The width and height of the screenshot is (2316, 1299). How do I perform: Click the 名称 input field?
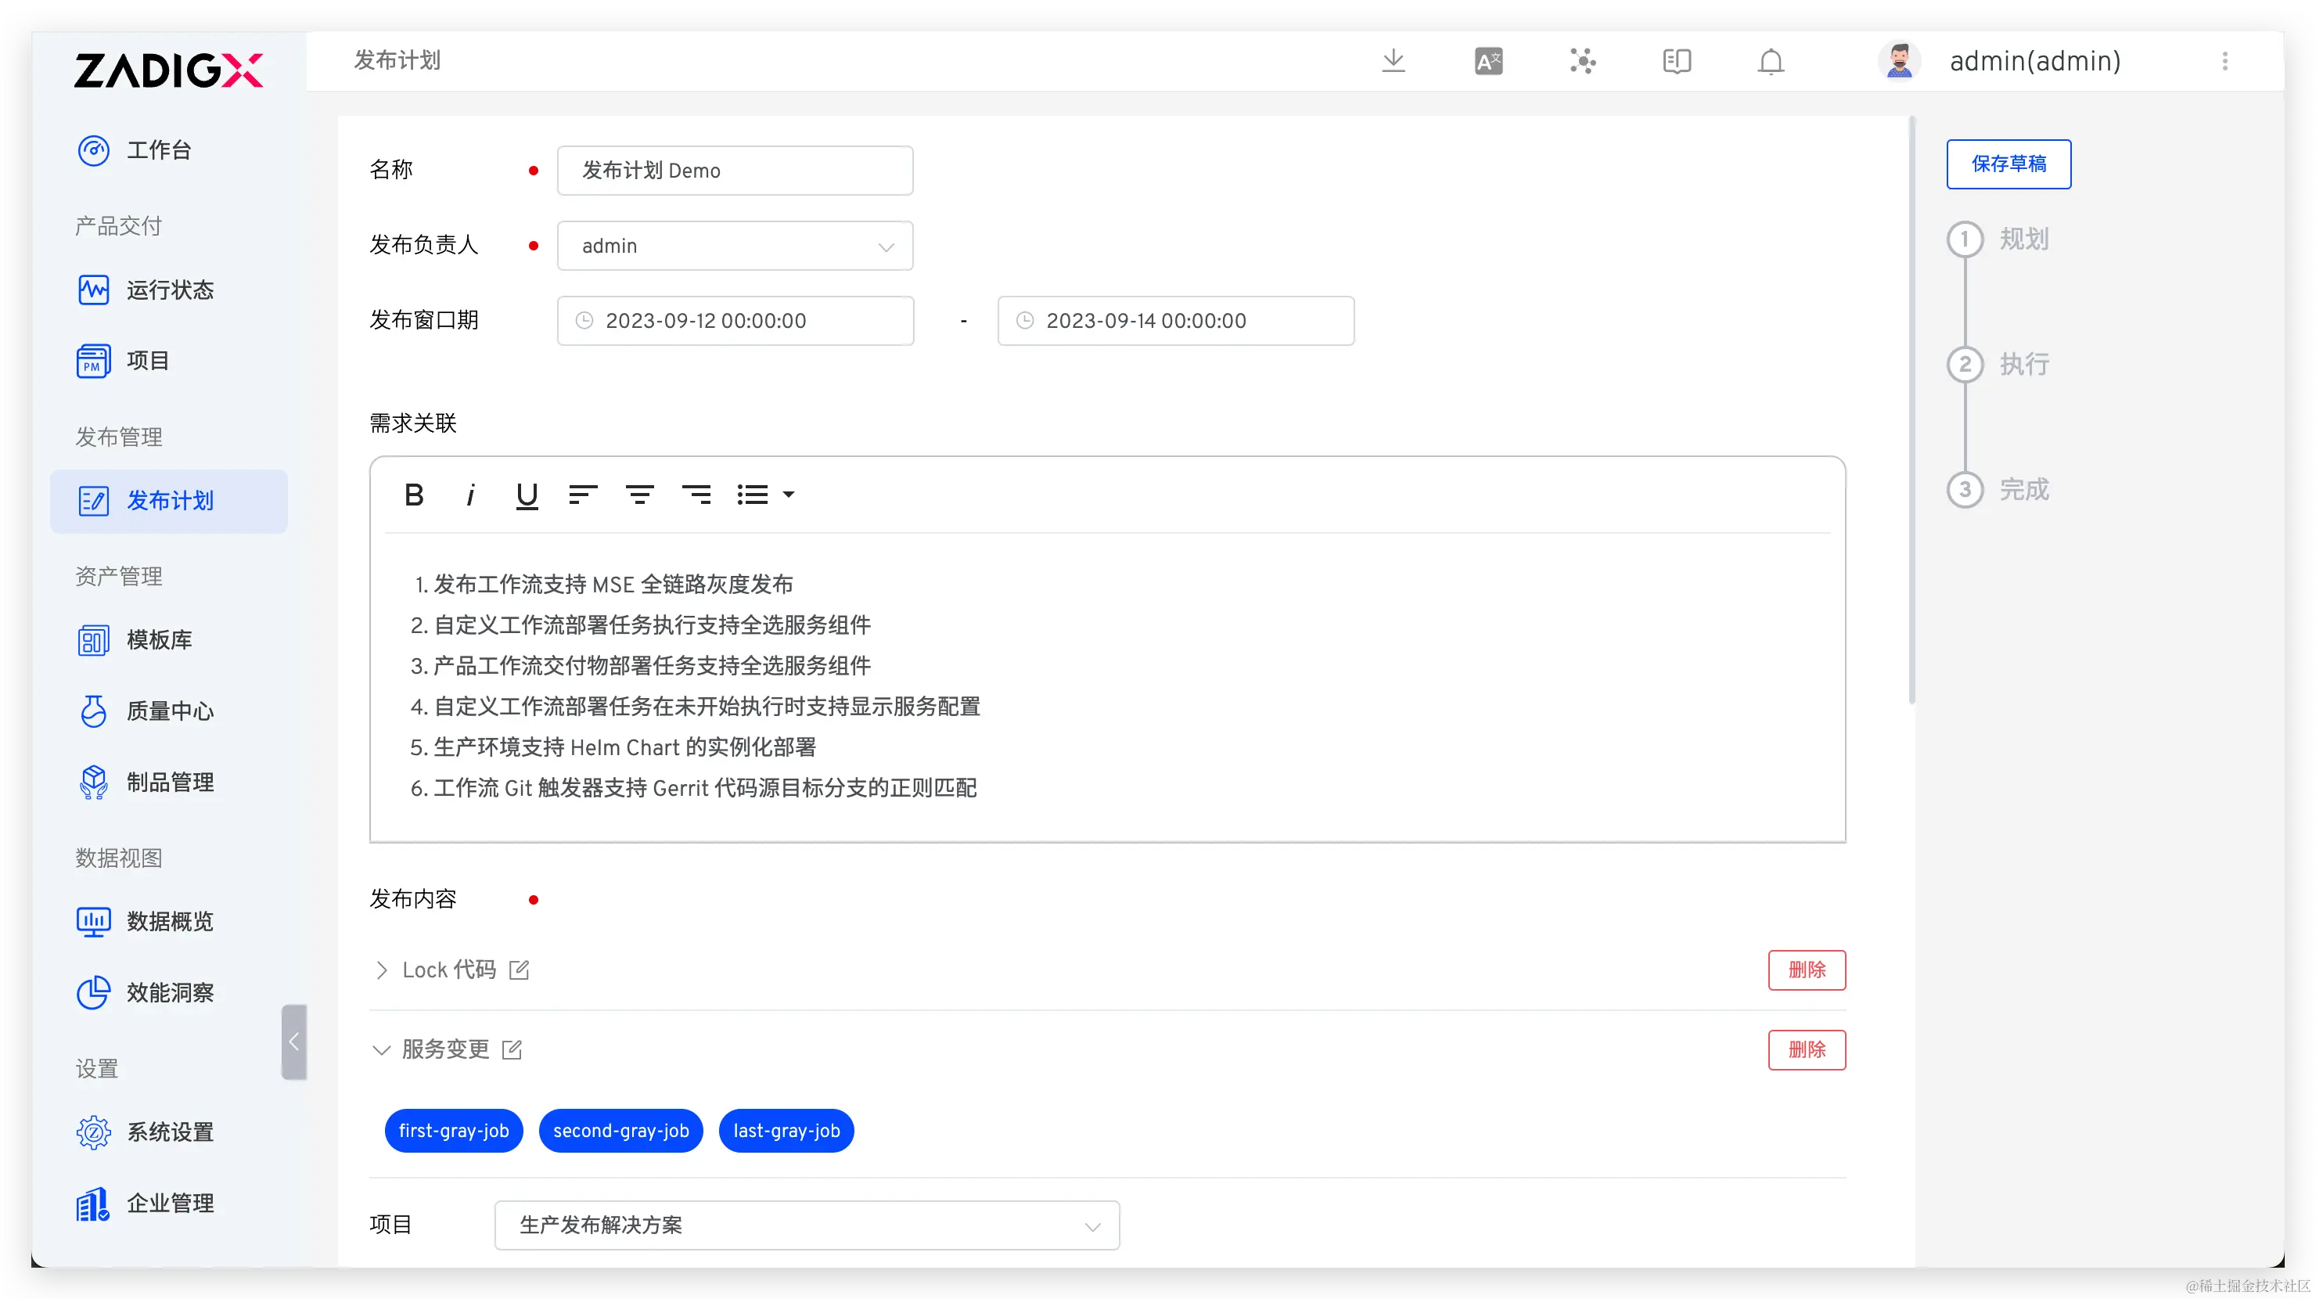735,171
